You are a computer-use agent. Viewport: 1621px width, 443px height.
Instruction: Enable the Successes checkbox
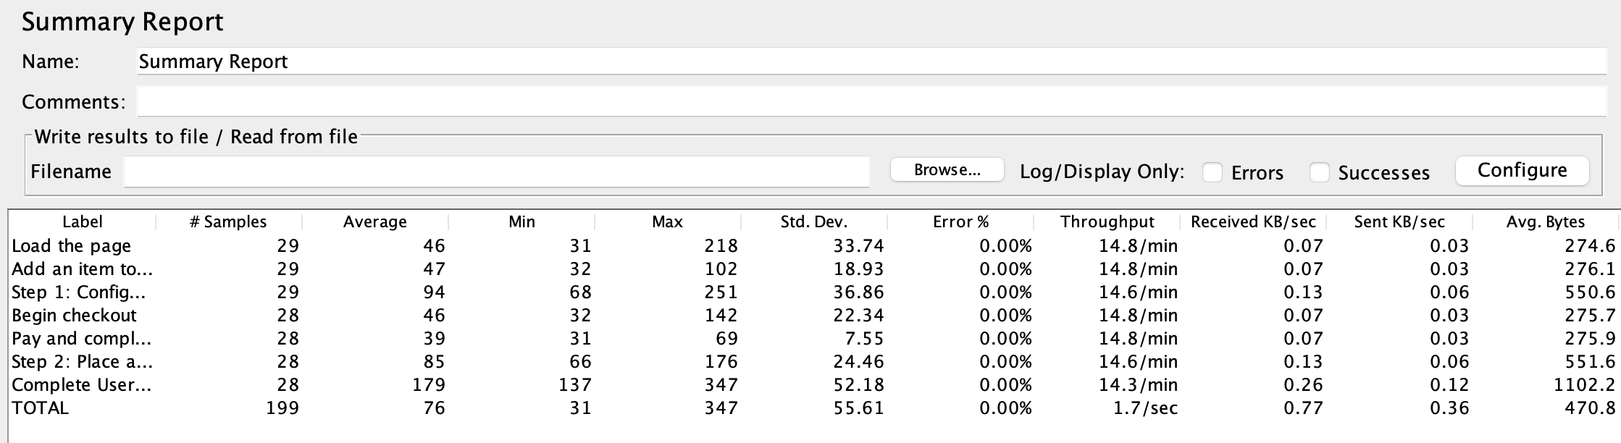1320,172
